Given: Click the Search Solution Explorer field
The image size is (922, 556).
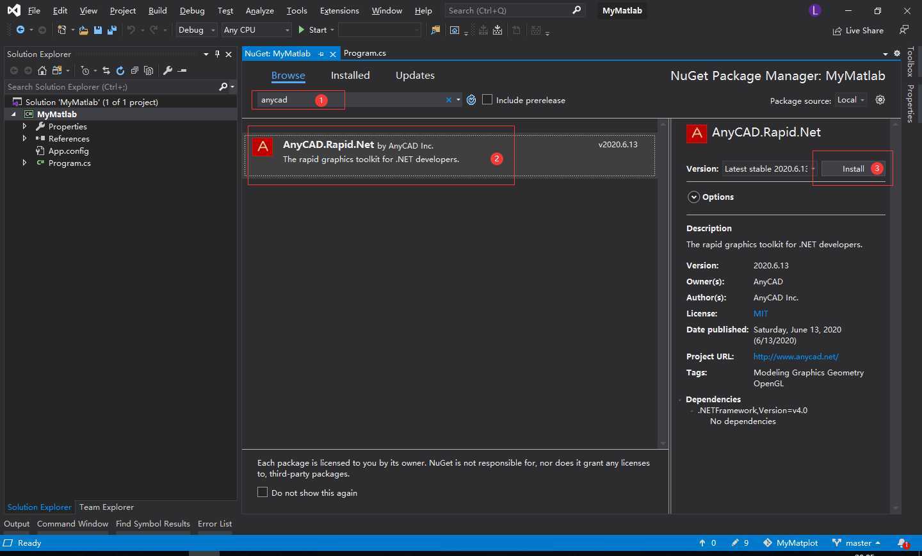Looking at the screenshot, I should [112, 86].
